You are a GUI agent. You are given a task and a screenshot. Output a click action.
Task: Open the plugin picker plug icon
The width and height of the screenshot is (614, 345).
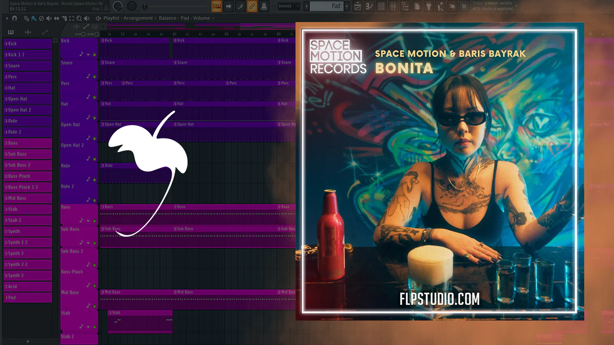pos(428,6)
